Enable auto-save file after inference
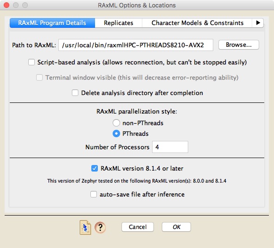The width and height of the screenshot is (274, 248). click(94, 194)
